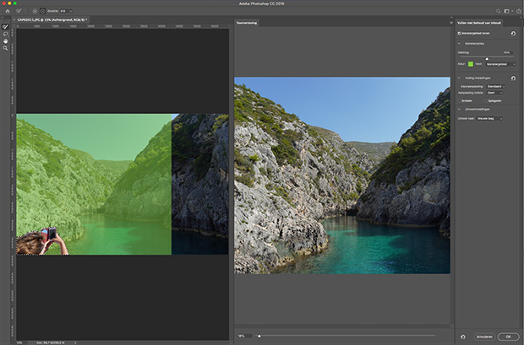Open the search magnifier top right
Viewport: 524px width, 345px height.
tap(498, 11)
